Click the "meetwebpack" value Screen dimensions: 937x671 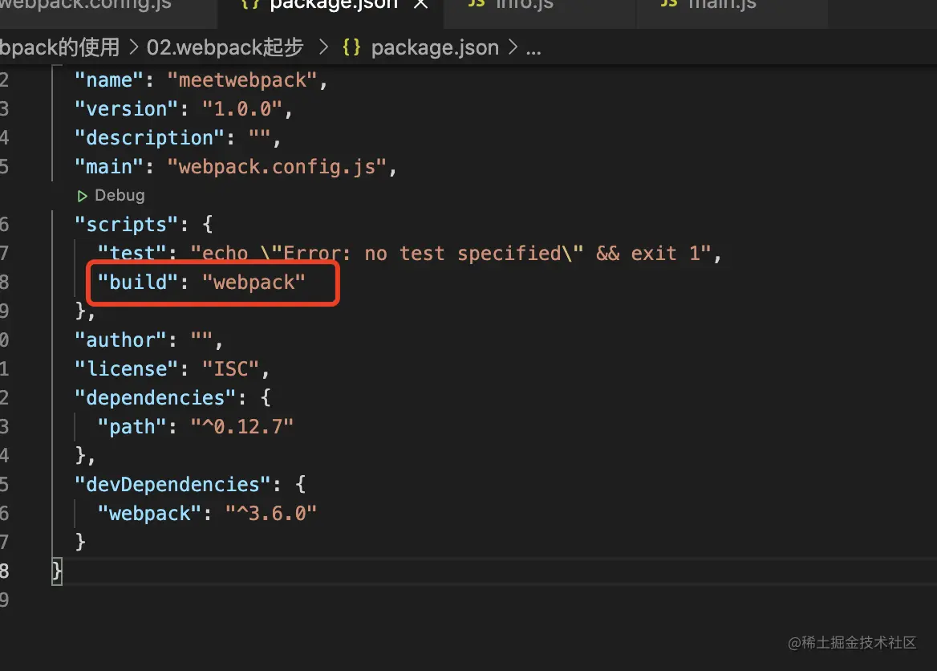pyautogui.click(x=242, y=80)
